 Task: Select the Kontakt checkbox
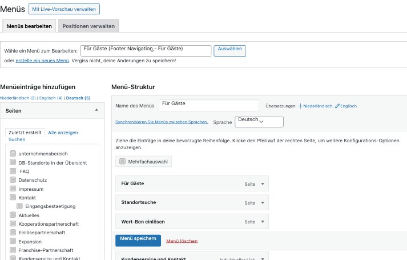13,197
